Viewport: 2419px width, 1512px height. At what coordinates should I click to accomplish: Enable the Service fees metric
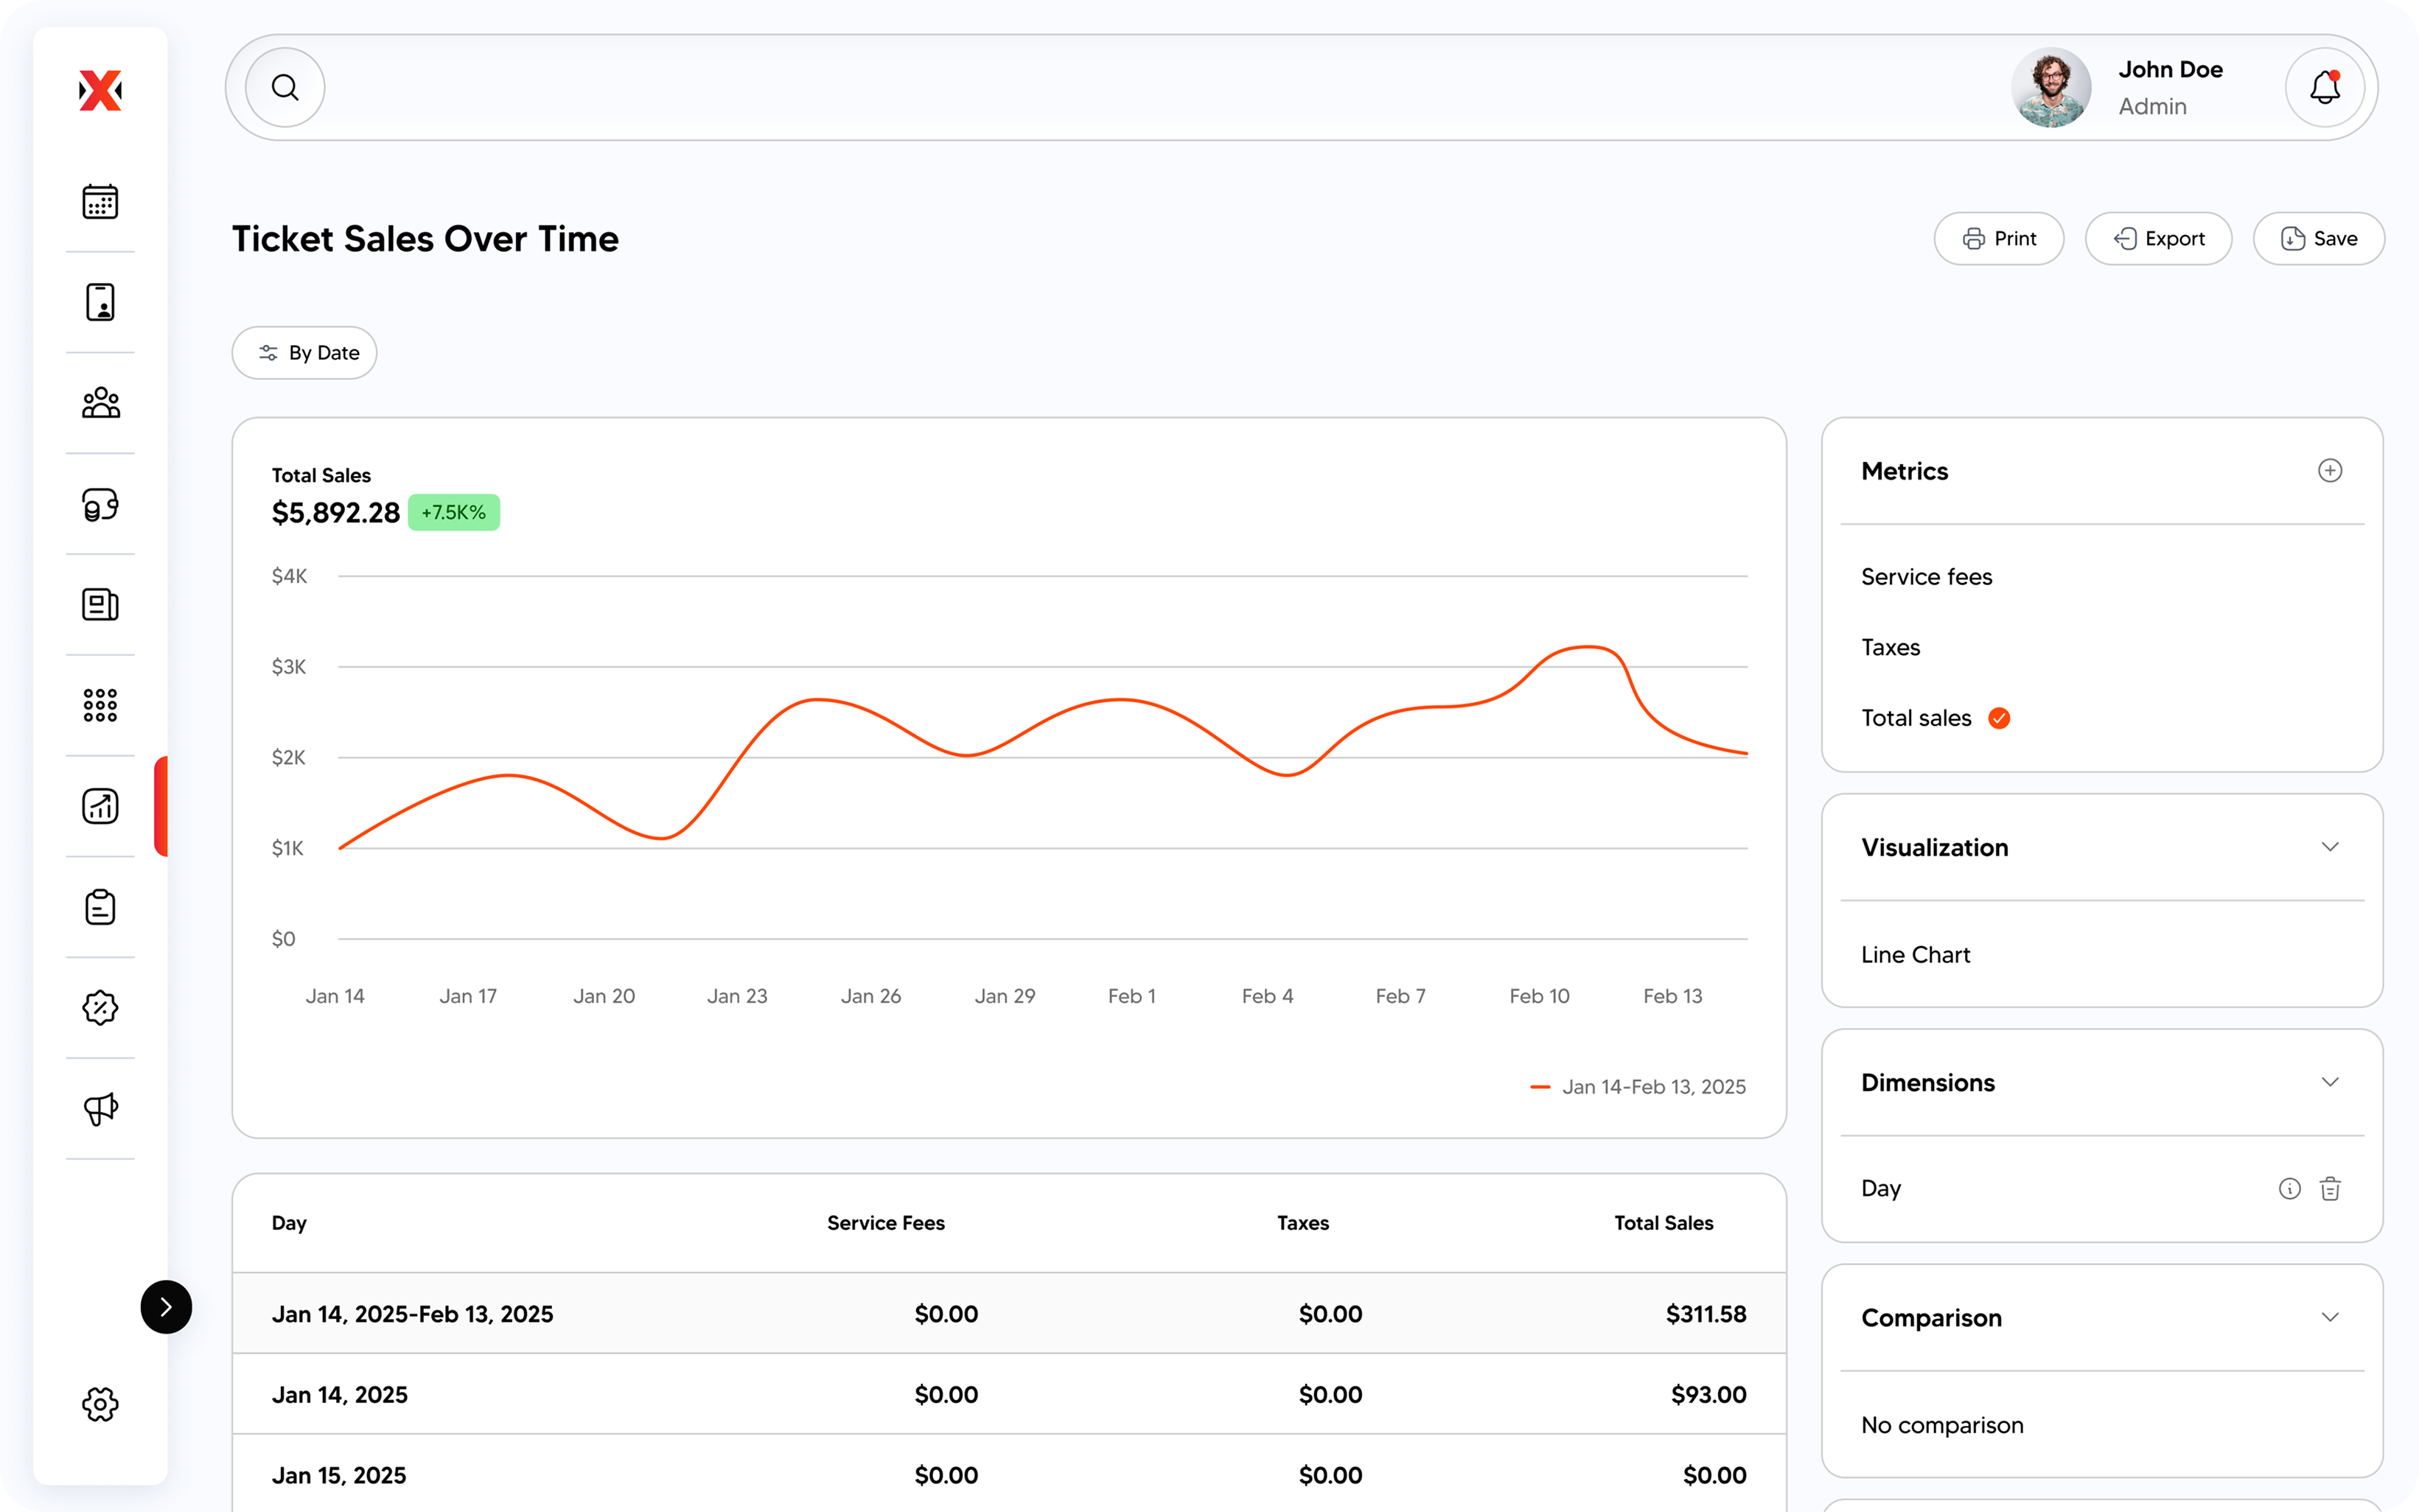coord(1925,576)
